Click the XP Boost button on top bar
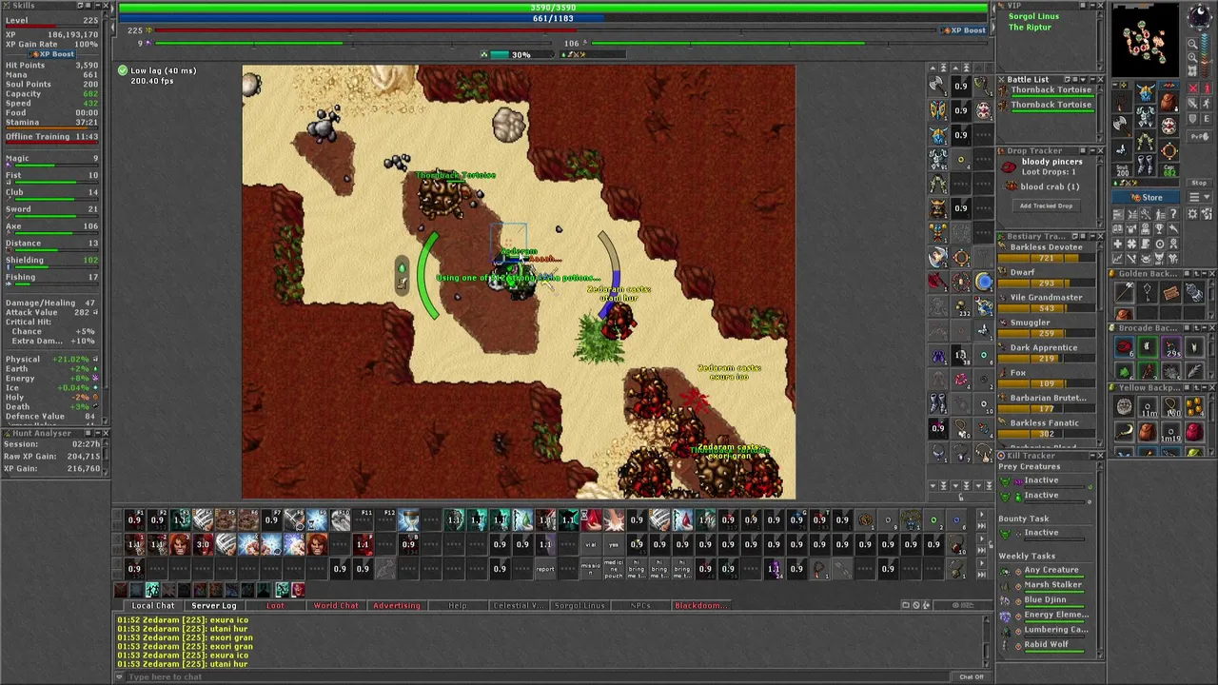 click(964, 30)
